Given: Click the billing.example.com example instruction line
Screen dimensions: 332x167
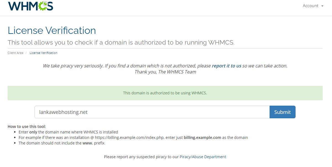Looking at the screenshot, I should (x=133, y=138).
